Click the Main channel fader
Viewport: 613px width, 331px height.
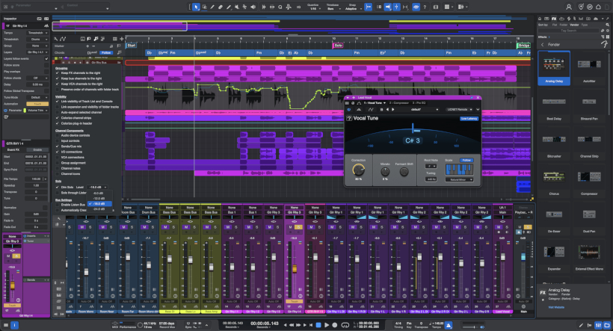[523, 257]
